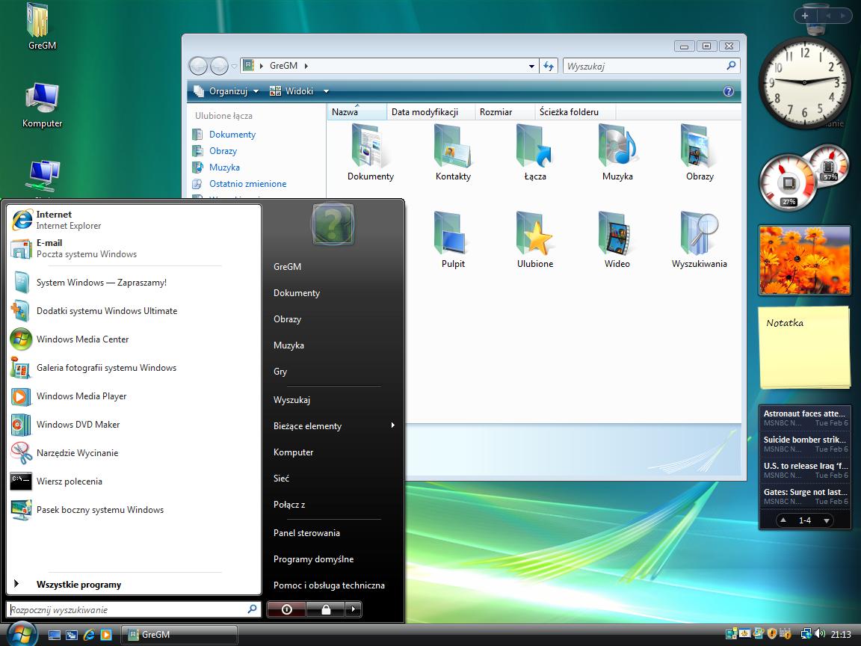The height and width of the screenshot is (646, 861).
Task: Open E-mail Poczta systemu Windows
Action: [x=134, y=248]
